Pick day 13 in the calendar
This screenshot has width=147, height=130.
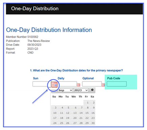coord(74,113)
